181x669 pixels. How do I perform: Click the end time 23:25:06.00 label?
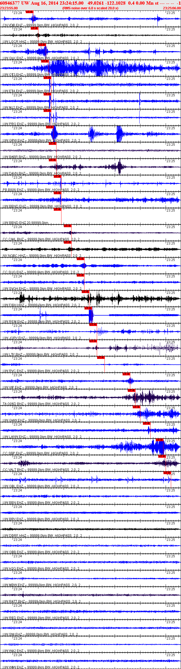(172, 8)
